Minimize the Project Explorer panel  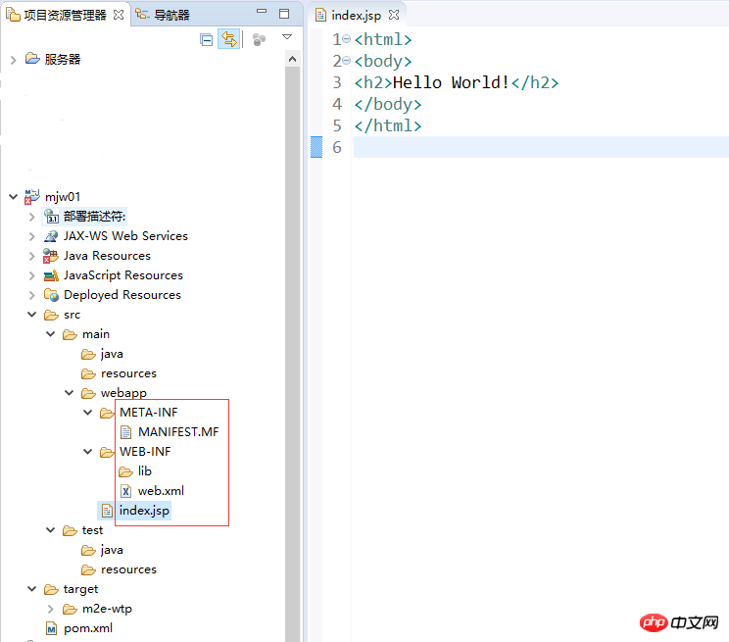pyautogui.click(x=262, y=11)
